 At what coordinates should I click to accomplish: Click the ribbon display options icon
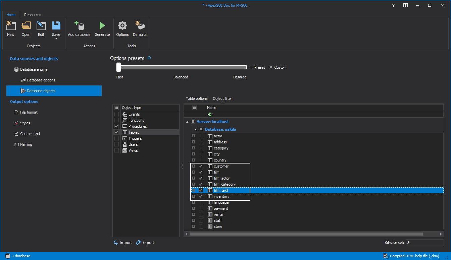point(406,5)
